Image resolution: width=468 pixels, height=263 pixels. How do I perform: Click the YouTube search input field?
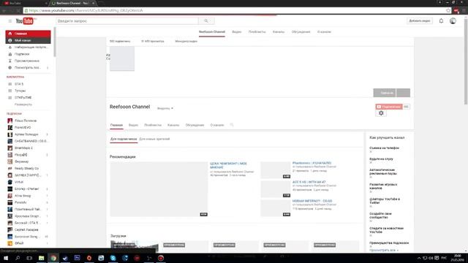coord(127,21)
